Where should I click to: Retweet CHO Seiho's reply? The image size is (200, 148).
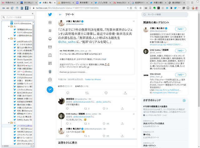tap(86, 124)
